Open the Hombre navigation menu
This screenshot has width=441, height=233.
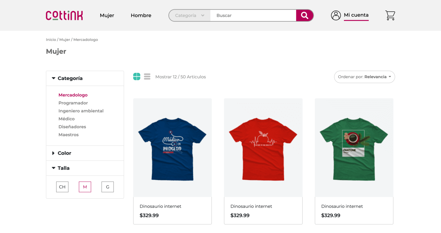click(x=141, y=15)
